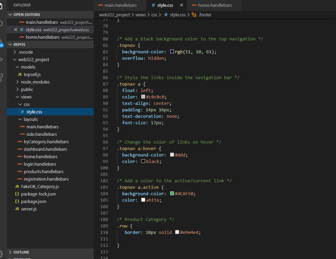Click the green #4CAF50 color swatch
Image resolution: width=336 pixels, height=259 pixels.
click(x=172, y=193)
